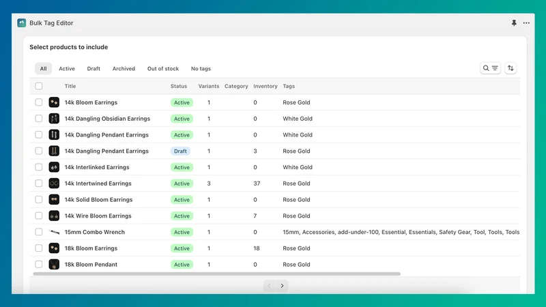
Task: Check the 14k Wire Bloom Earrings checkbox
Action: coord(39,216)
